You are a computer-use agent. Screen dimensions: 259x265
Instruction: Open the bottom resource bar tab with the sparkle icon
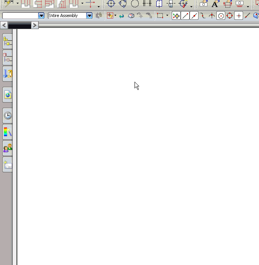coord(8,164)
